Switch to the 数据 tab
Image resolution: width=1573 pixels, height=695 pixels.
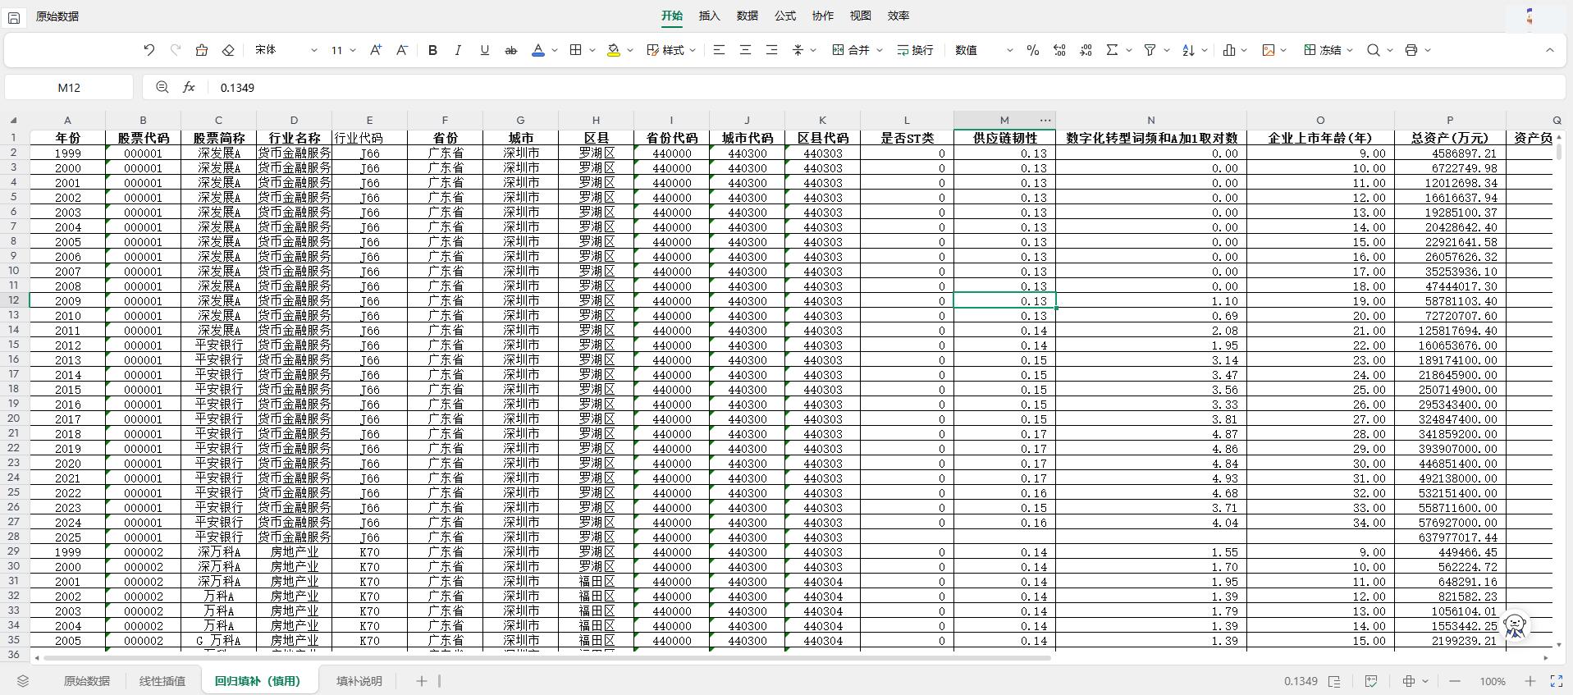[x=747, y=16]
